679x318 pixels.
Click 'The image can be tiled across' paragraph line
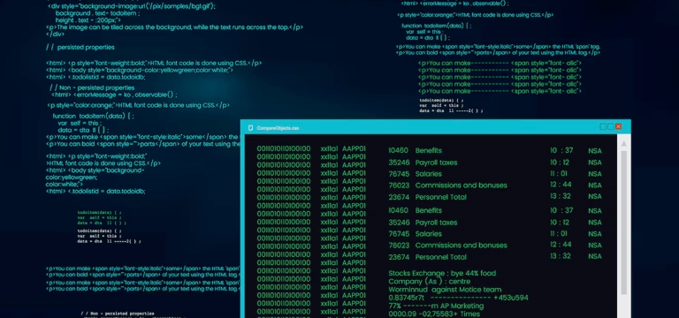(x=174, y=26)
